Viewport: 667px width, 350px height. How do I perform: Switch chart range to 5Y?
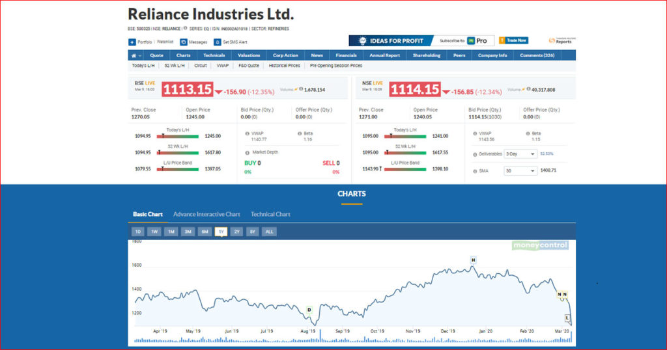coord(252,232)
